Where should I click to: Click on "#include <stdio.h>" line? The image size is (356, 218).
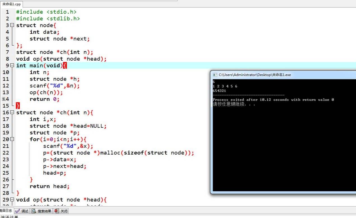pos(46,12)
